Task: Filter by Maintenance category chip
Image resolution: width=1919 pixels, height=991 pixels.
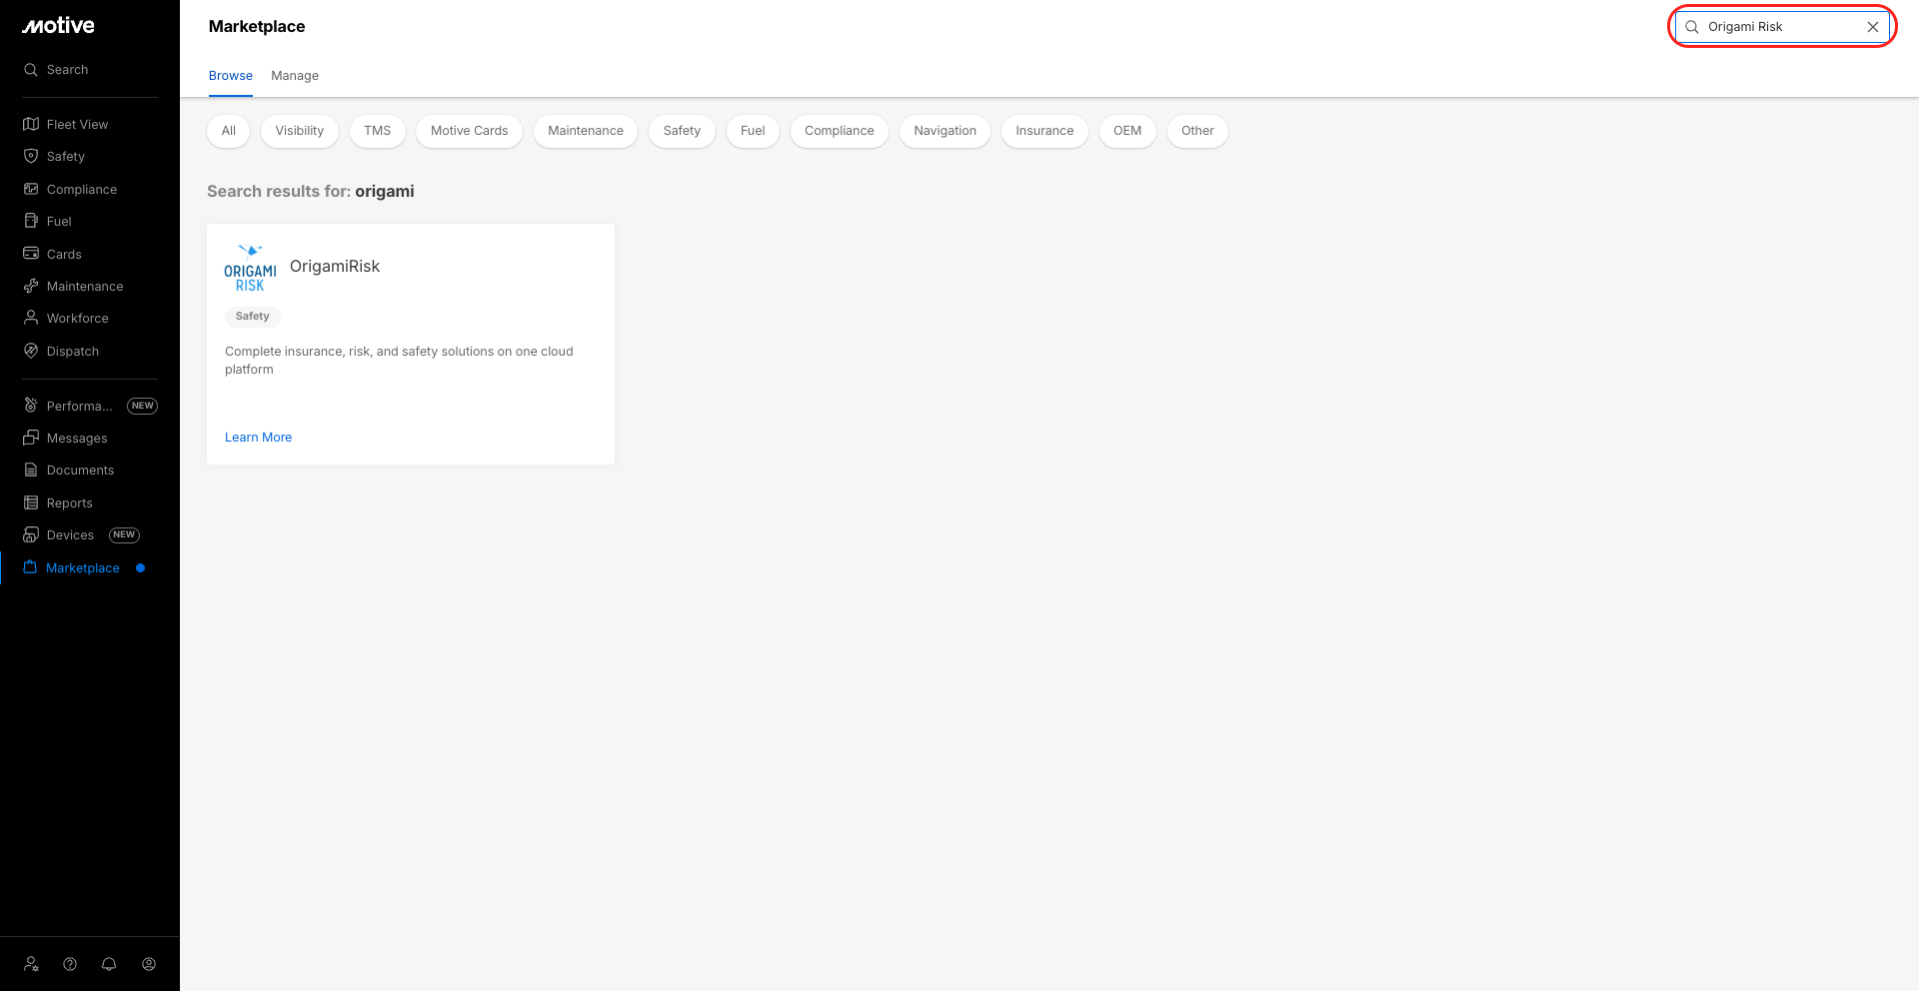Action: point(586,131)
